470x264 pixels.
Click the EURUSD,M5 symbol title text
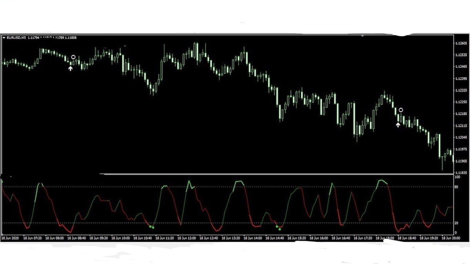(17, 38)
